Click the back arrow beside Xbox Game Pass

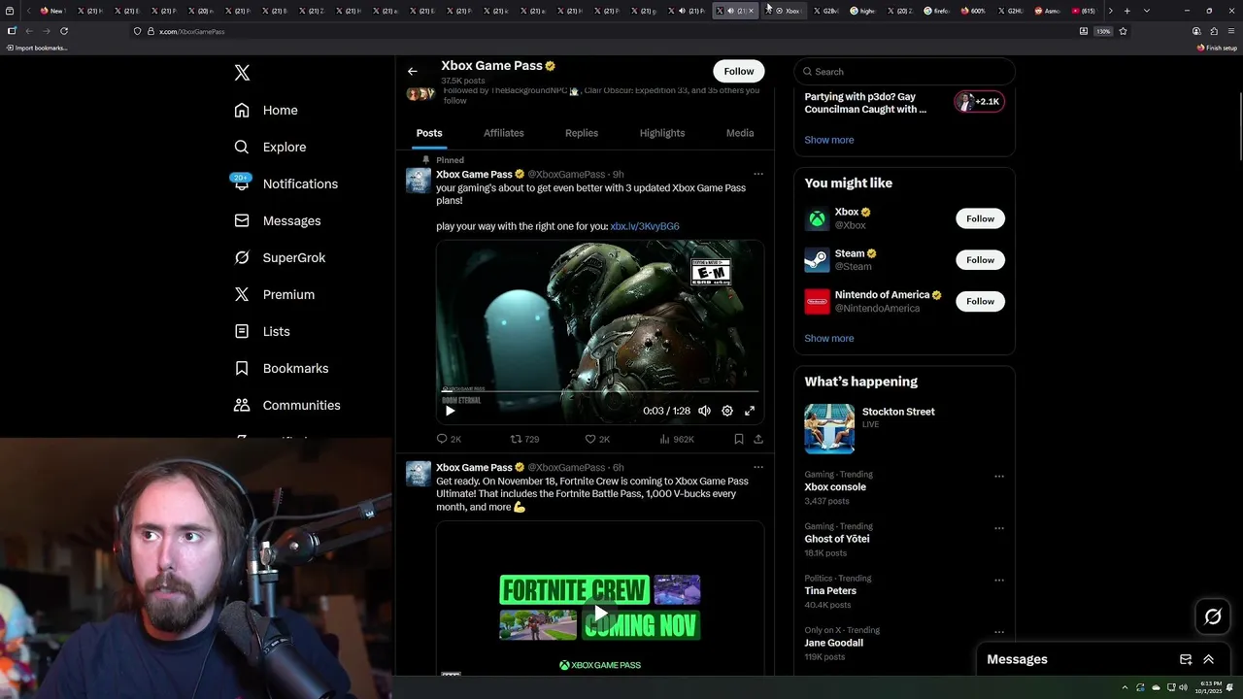coord(413,71)
